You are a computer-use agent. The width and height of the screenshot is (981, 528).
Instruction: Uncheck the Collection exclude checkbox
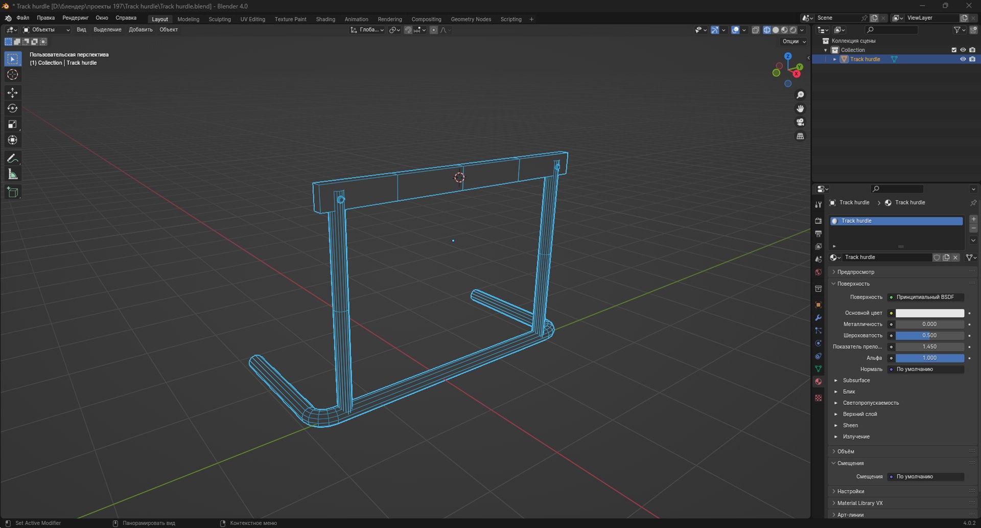click(953, 50)
